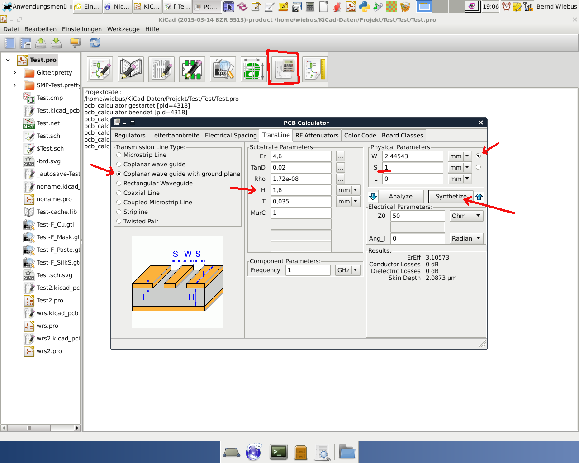Open the RF Attenuators tab
579x463 pixels.
317,135
